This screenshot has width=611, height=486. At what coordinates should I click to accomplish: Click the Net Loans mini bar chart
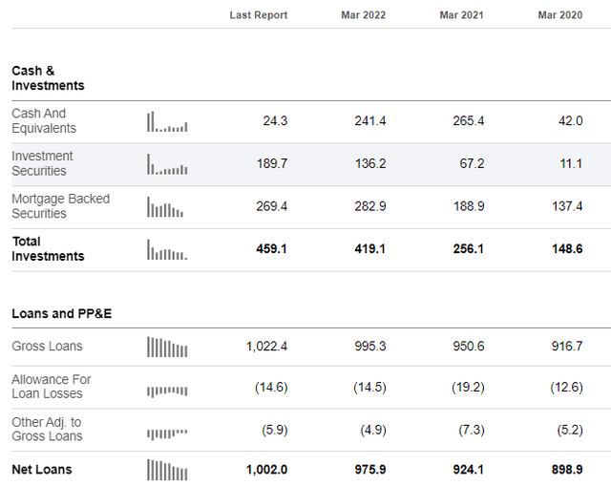pos(167,470)
